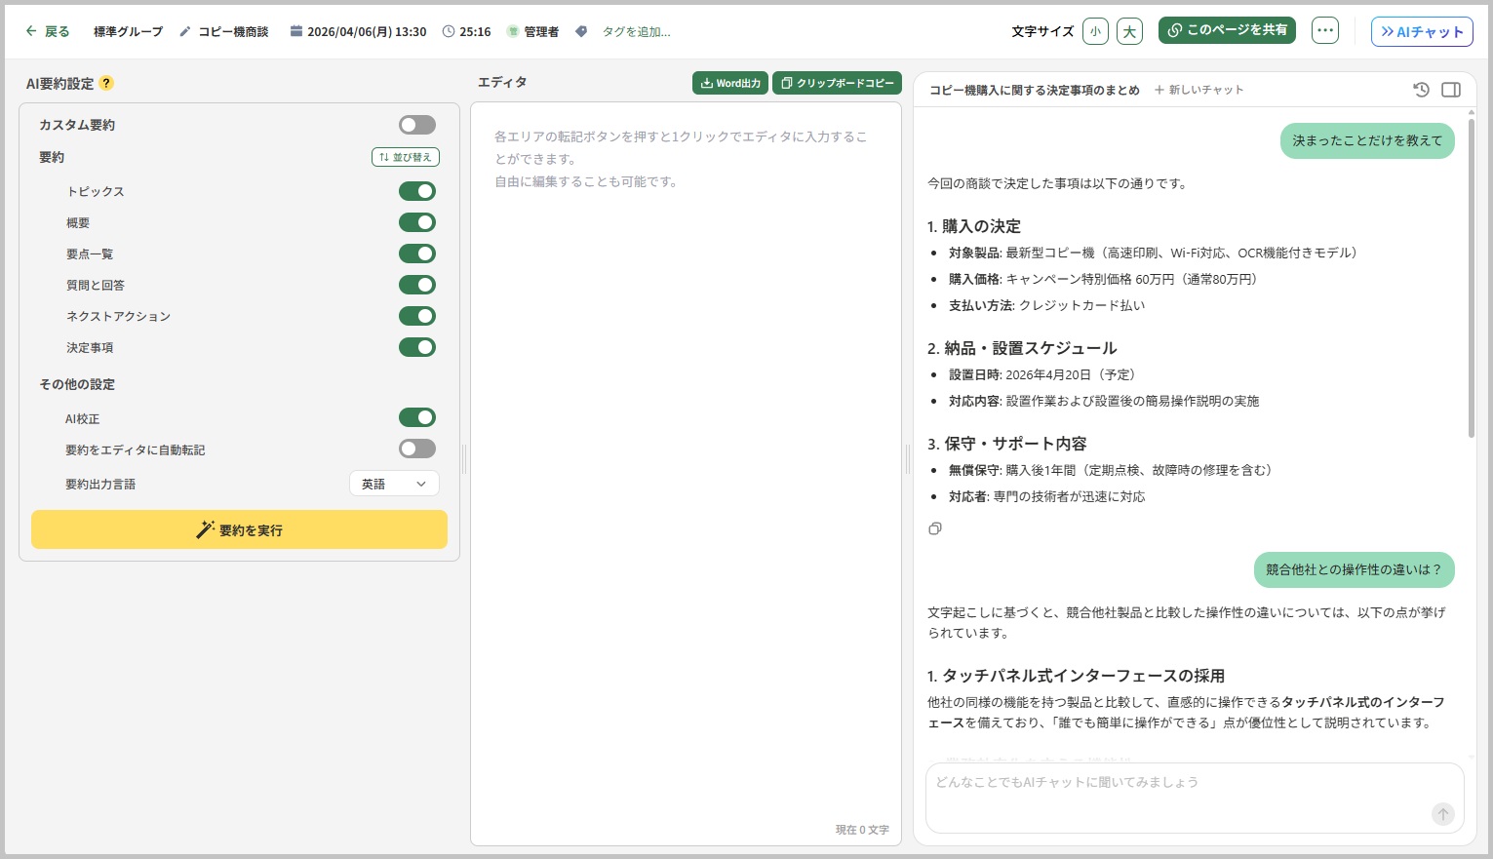Send chat message with arrow button
The image size is (1493, 859).
click(1443, 814)
